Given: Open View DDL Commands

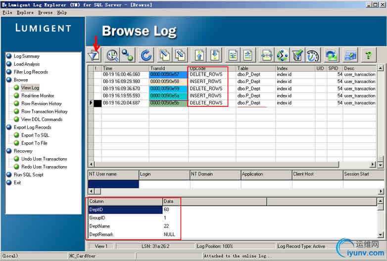Looking at the screenshot, I should coord(42,119).
